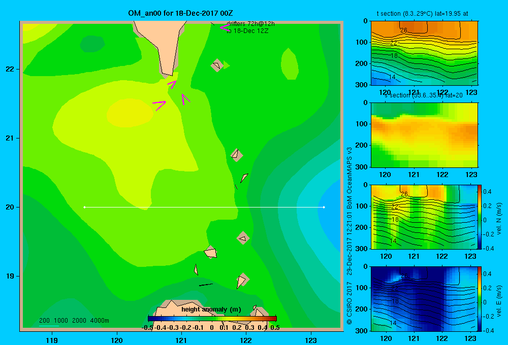Open the salinity section plot
The width and height of the screenshot is (508, 345).
[424, 135]
